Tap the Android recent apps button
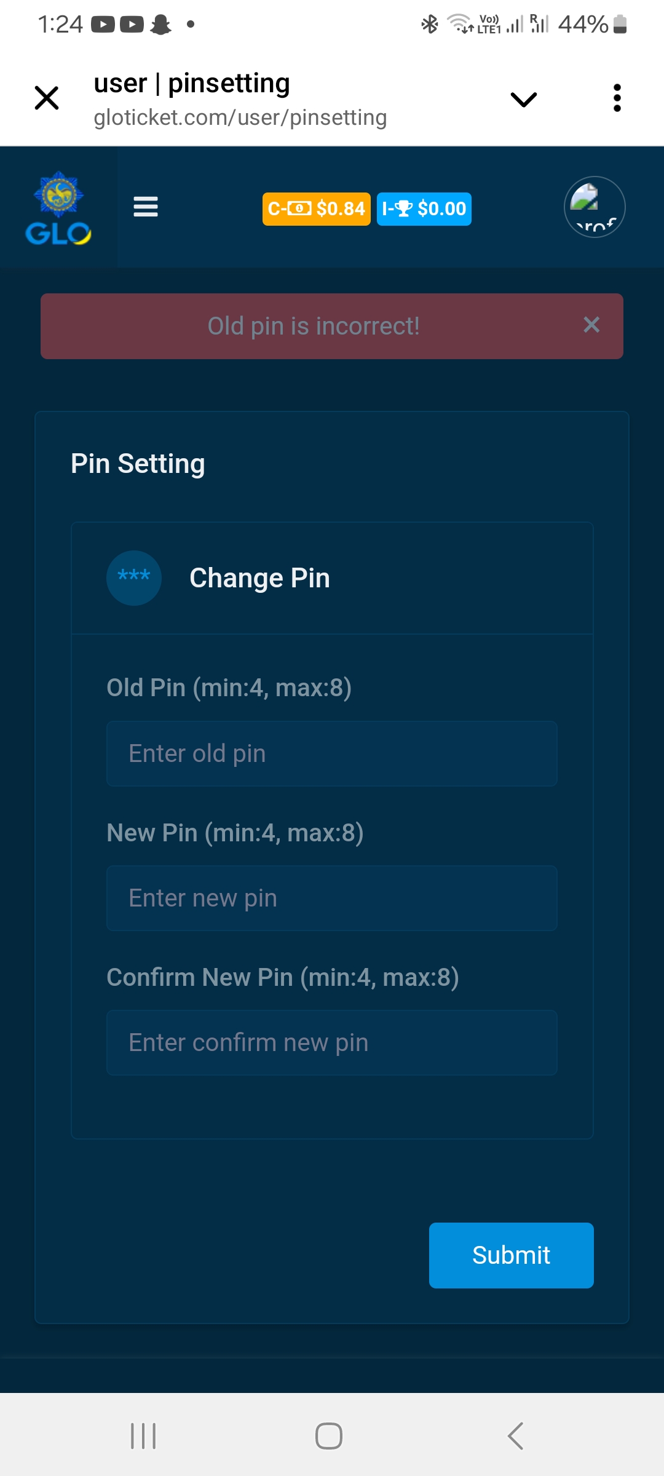Viewport: 664px width, 1476px height. tap(143, 1436)
